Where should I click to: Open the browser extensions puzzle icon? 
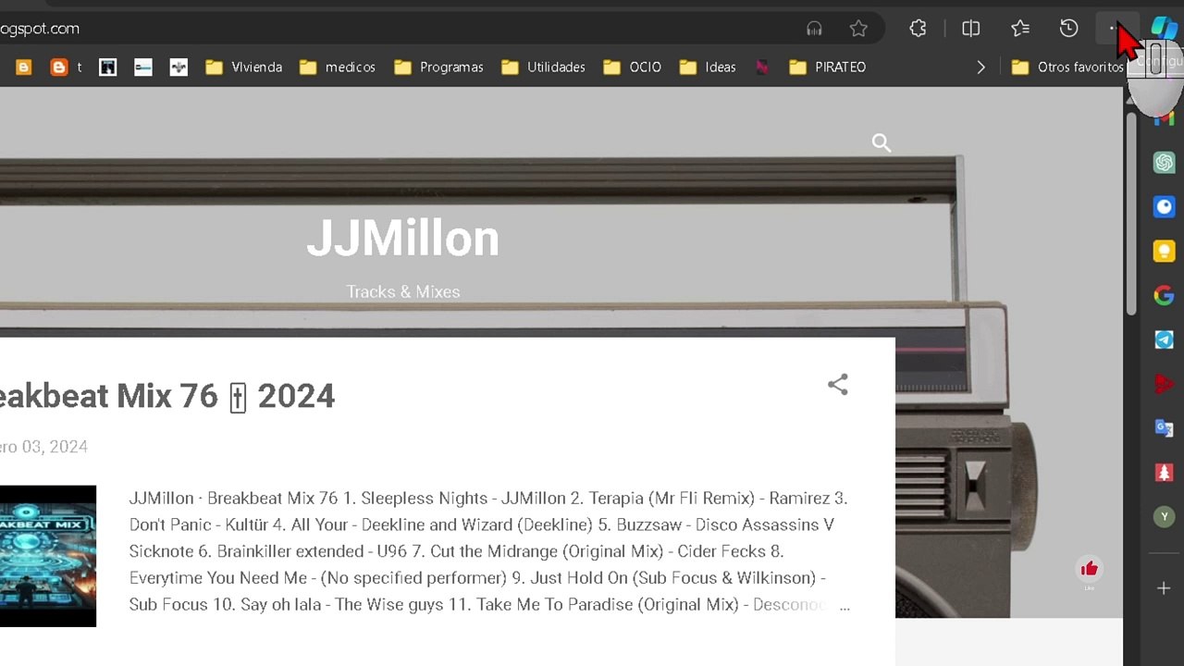point(918,29)
